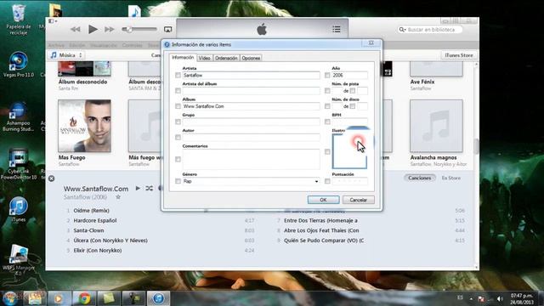Image resolution: width=544 pixels, height=306 pixels.
Task: Open WBFS Manager desktop shortcut
Action: (x=18, y=259)
